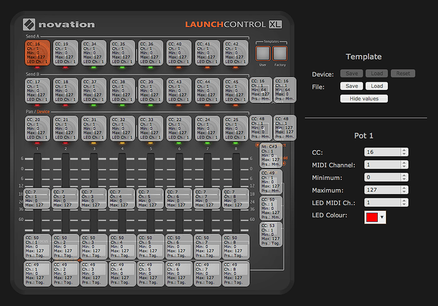Select the side button CC 49 Prs. Mm.
Image resolution: width=438 pixels, height=306 pixels.
pos(270,182)
